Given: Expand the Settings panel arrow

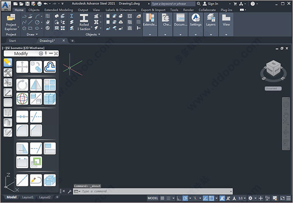Looking at the screenshot, I should 196,35.
